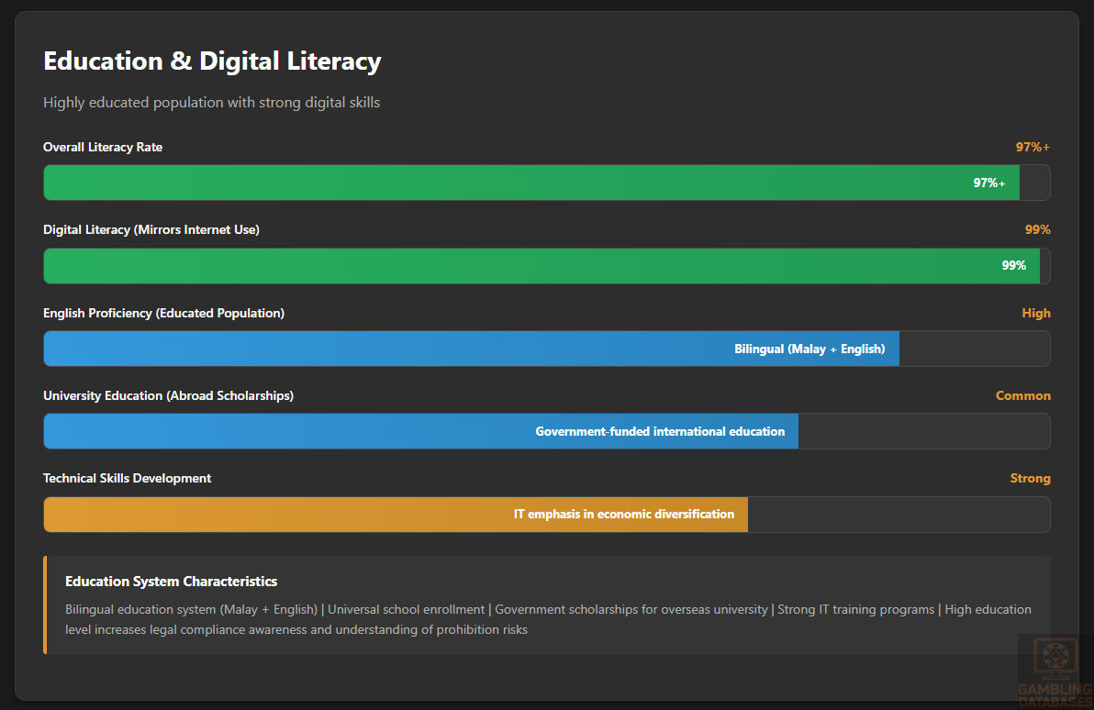1094x710 pixels.
Task: Click the Digital Literacy (Mirrors Internet Use) label
Action: pos(151,230)
